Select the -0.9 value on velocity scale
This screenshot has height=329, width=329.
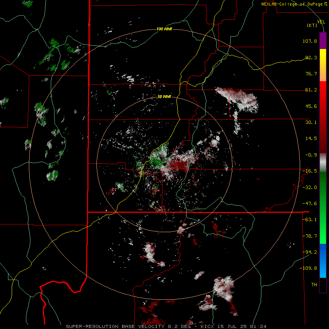click(x=311, y=155)
